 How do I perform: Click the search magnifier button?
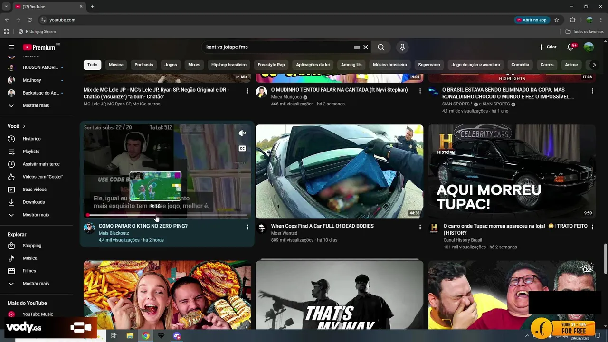[x=381, y=47]
